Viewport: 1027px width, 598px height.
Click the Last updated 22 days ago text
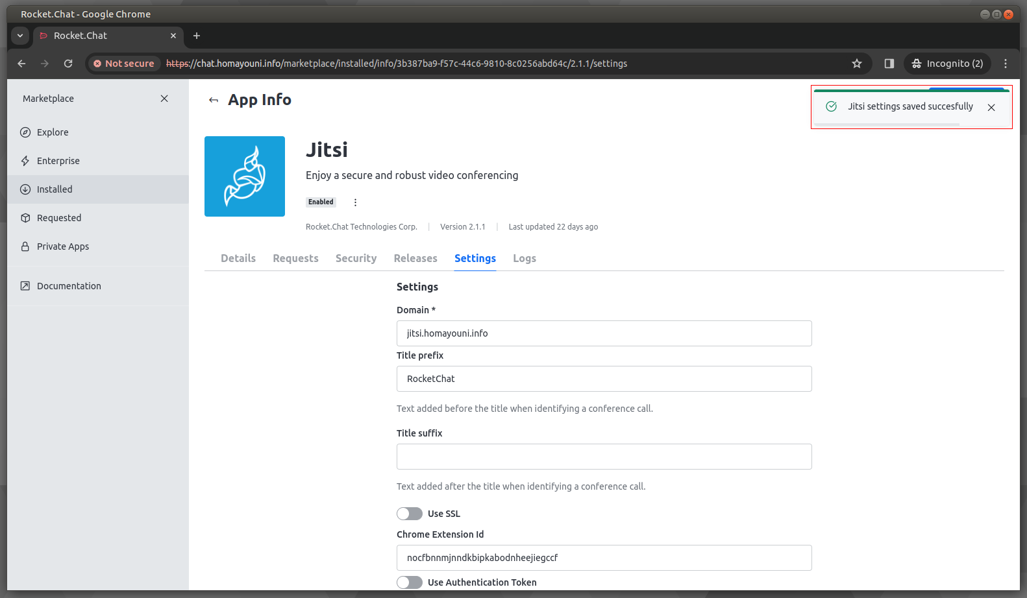[x=553, y=227]
